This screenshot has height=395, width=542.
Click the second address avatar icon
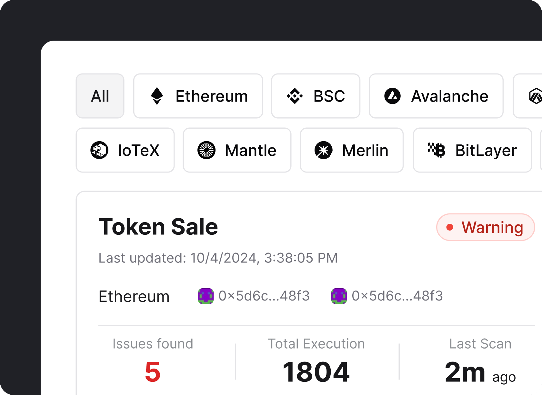[x=339, y=296]
